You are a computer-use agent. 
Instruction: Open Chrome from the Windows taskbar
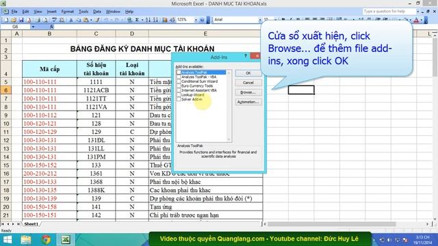pos(46,240)
